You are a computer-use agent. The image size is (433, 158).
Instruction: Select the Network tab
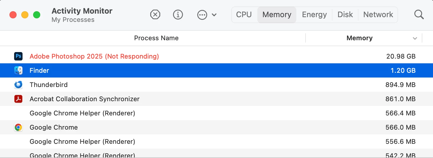378,14
